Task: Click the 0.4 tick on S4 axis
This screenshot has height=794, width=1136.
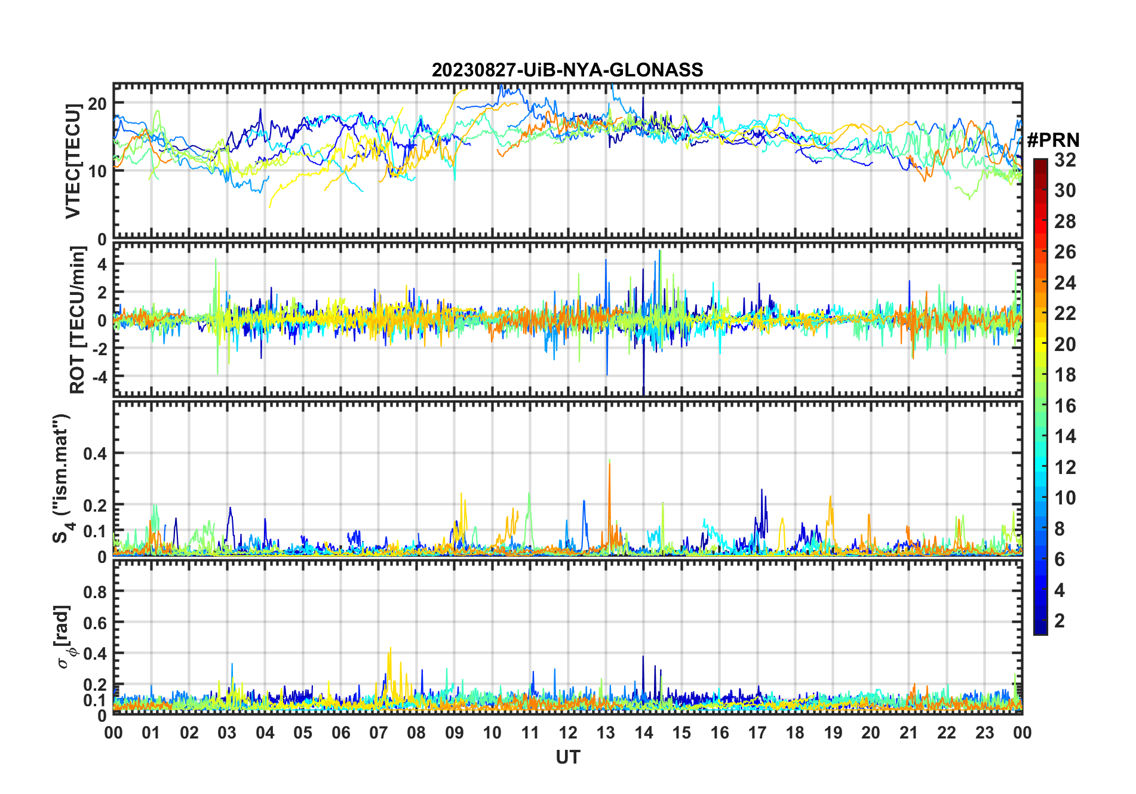Action: click(95, 454)
